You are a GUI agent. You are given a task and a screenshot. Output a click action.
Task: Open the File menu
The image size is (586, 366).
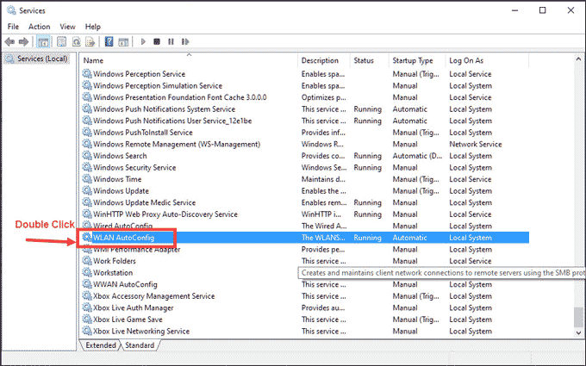[x=13, y=27]
